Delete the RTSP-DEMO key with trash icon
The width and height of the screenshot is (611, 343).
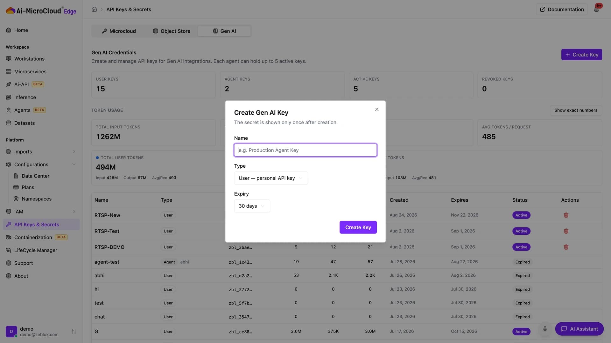click(x=566, y=247)
